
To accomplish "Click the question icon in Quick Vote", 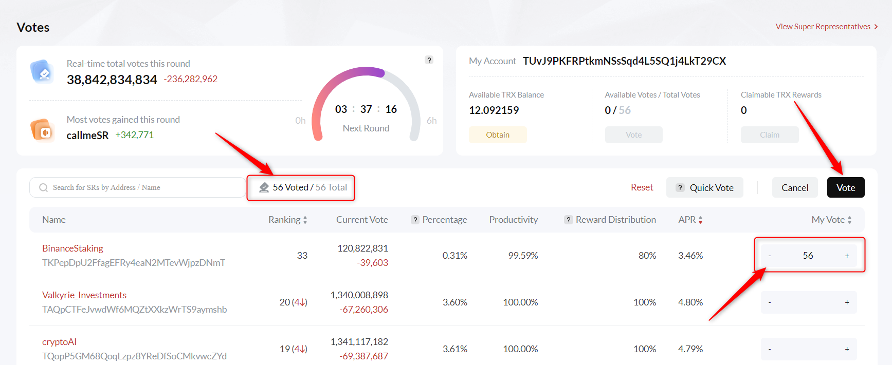I will click(x=680, y=188).
